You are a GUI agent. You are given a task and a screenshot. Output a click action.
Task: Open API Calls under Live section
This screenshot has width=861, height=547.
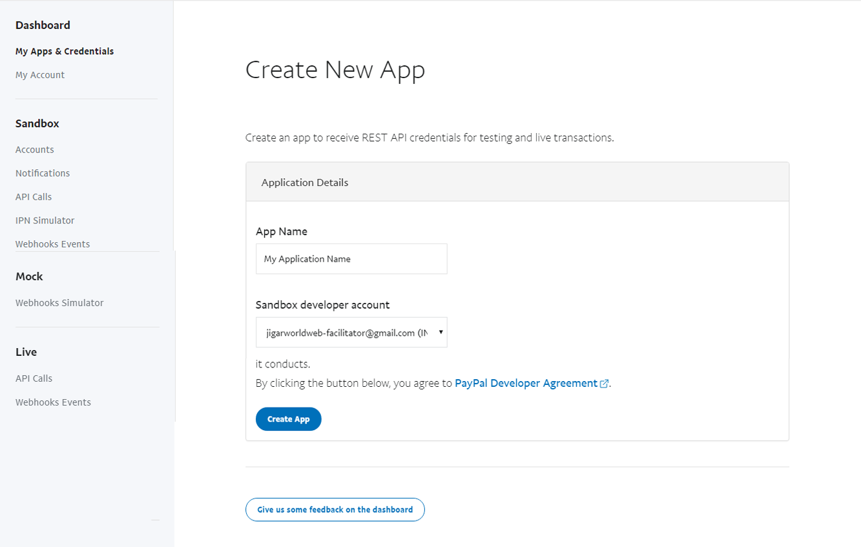34,378
